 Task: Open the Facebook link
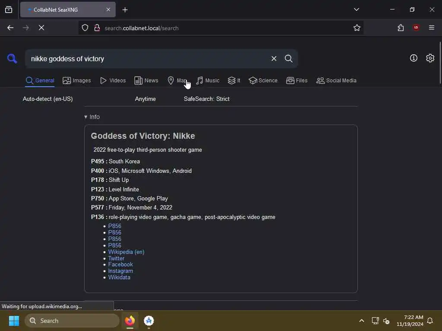120,265
